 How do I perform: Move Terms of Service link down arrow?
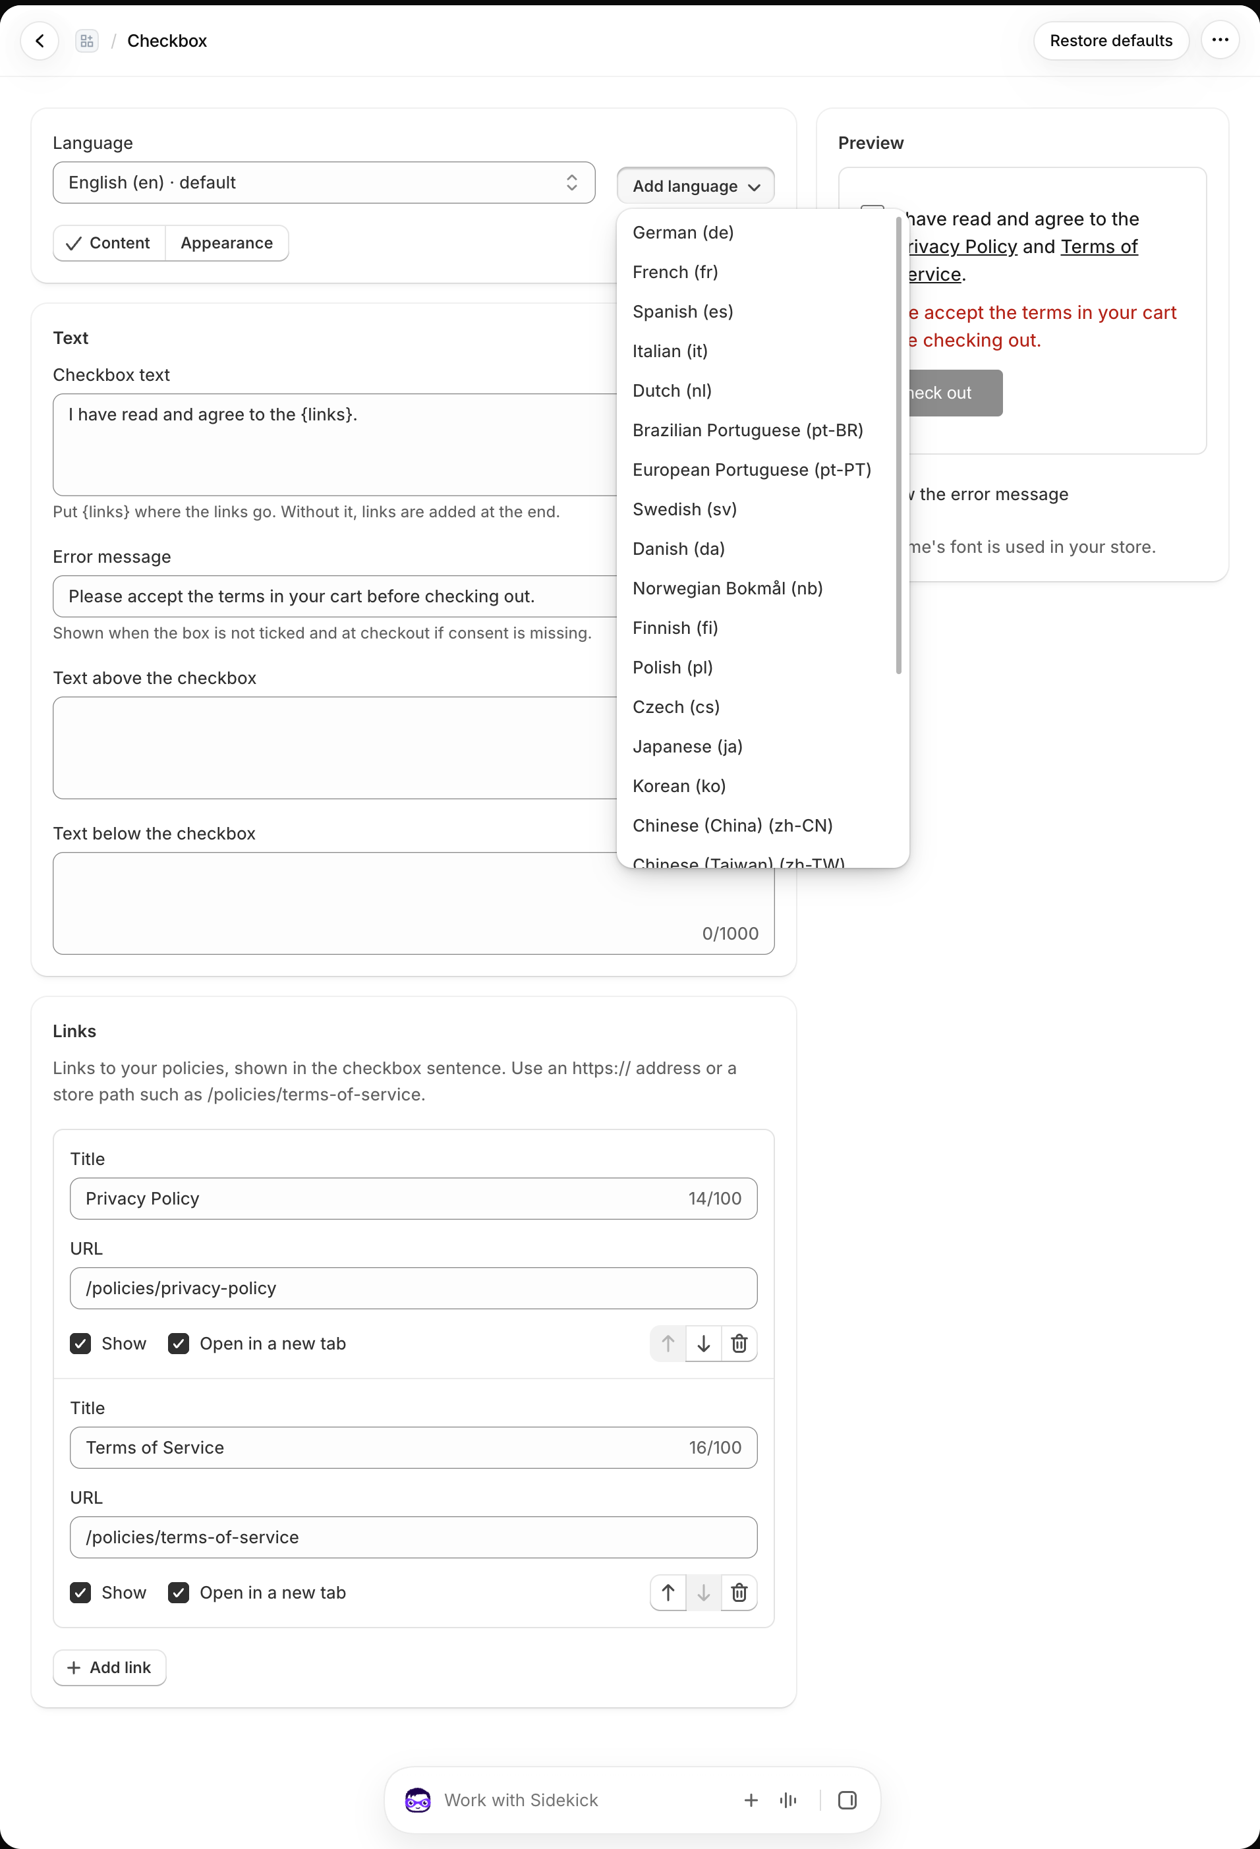coord(703,1593)
